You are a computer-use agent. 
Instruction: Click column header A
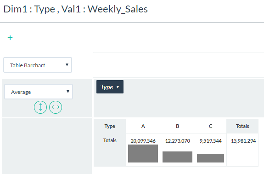pos(143,126)
